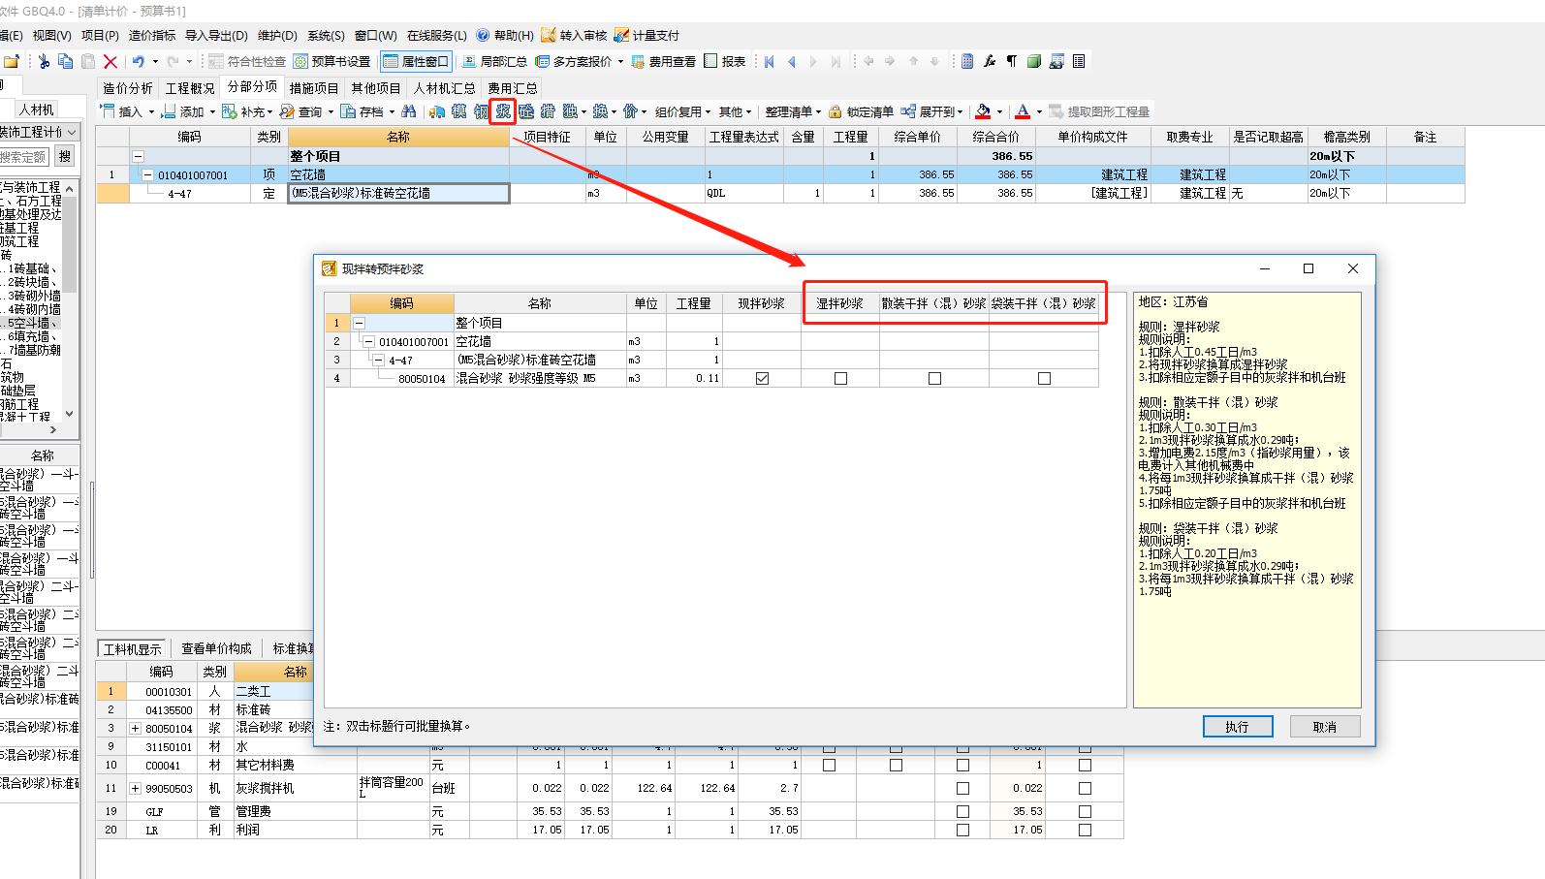Toggle first checkbox in 管理费 row
The height and width of the screenshot is (879, 1545).
(962, 811)
